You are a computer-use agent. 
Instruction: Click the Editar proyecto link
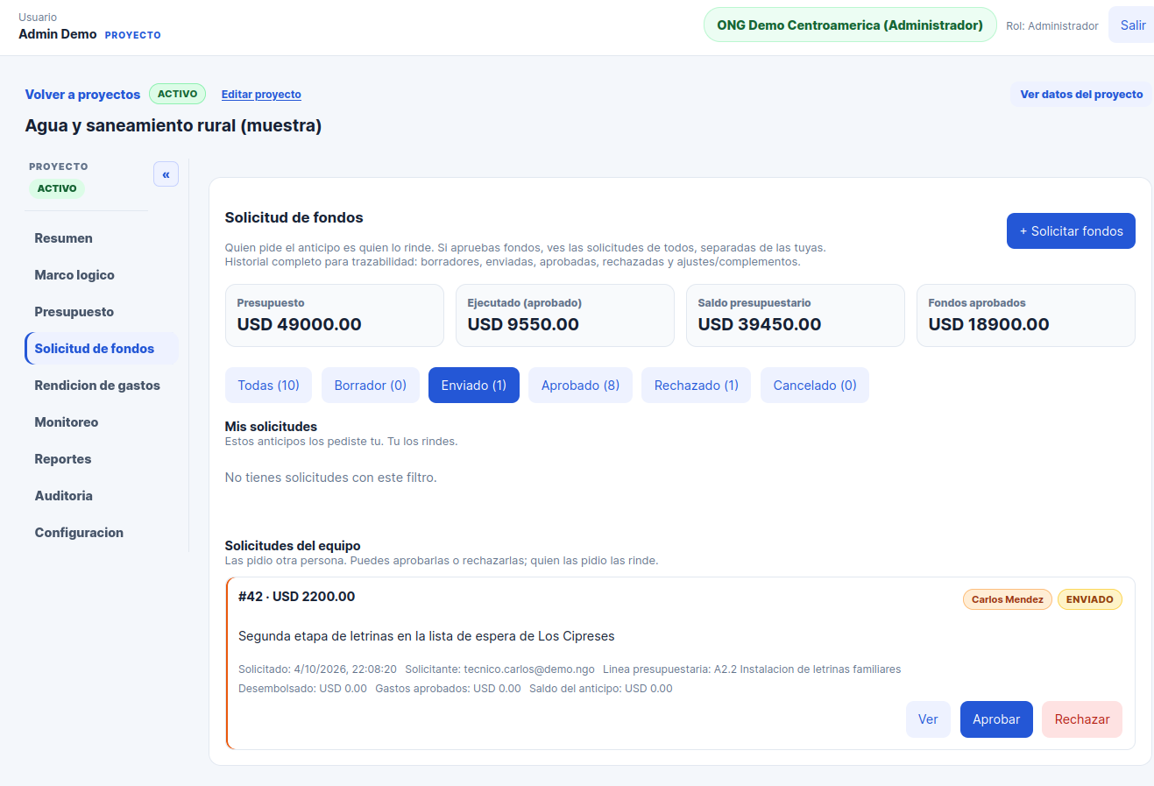tap(261, 95)
